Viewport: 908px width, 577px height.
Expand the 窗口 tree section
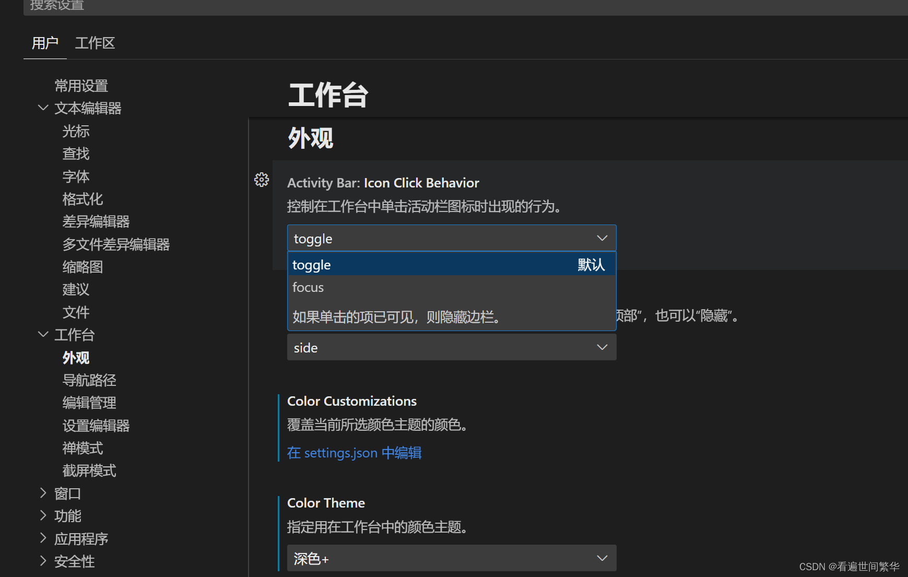coord(43,493)
